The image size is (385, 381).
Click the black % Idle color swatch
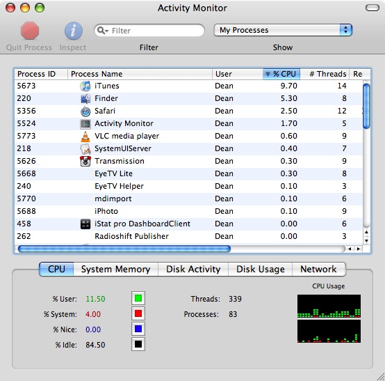pos(138,344)
